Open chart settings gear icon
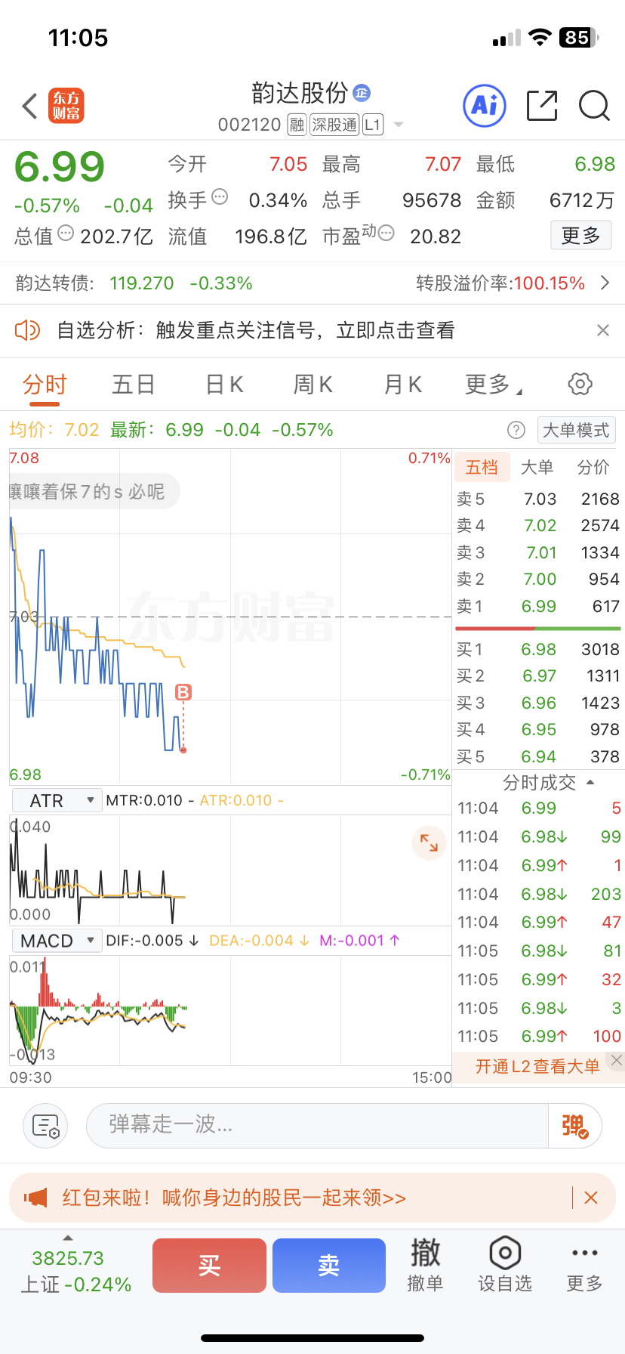Screen dimensions: 625x1354 pyautogui.click(x=580, y=384)
